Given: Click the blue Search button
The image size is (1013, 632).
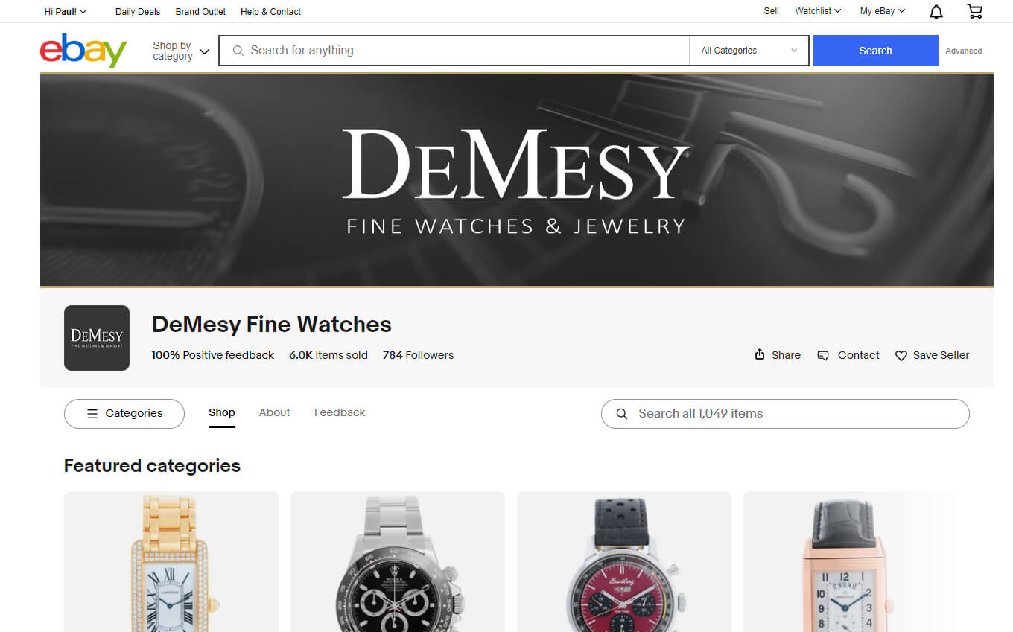Looking at the screenshot, I should (875, 51).
